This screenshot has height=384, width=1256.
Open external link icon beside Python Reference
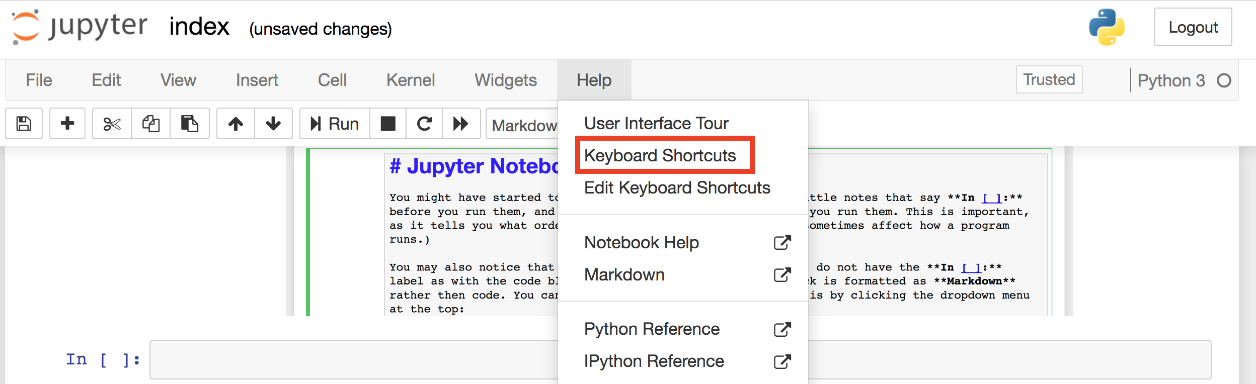point(782,329)
